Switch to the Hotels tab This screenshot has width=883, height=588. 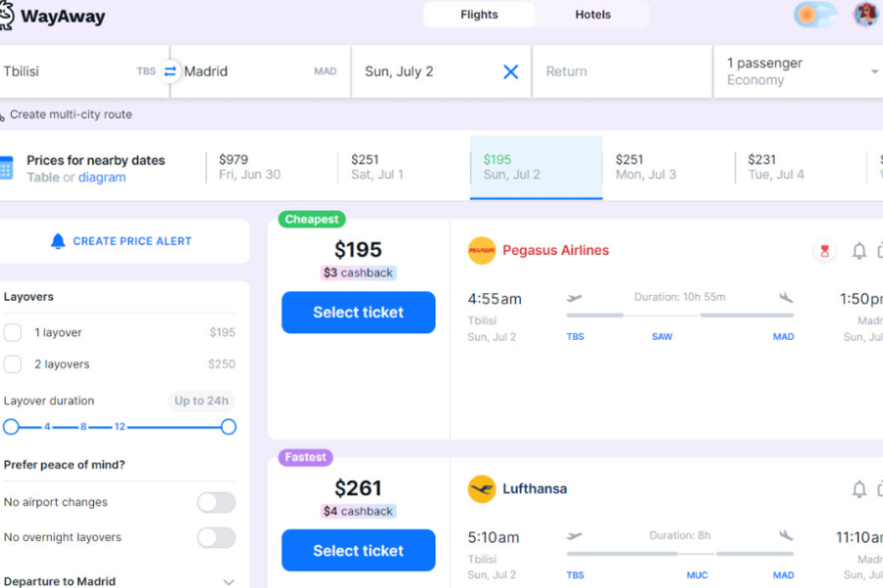[593, 15]
